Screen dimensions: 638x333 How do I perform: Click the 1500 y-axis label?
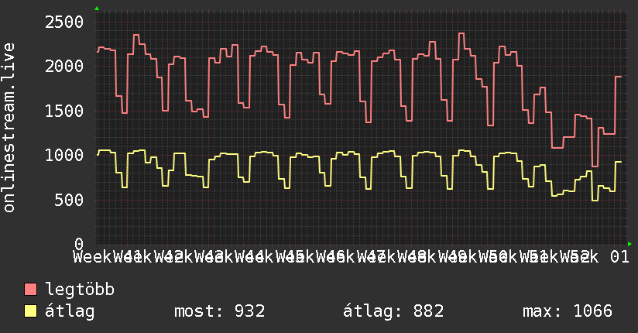click(63, 111)
